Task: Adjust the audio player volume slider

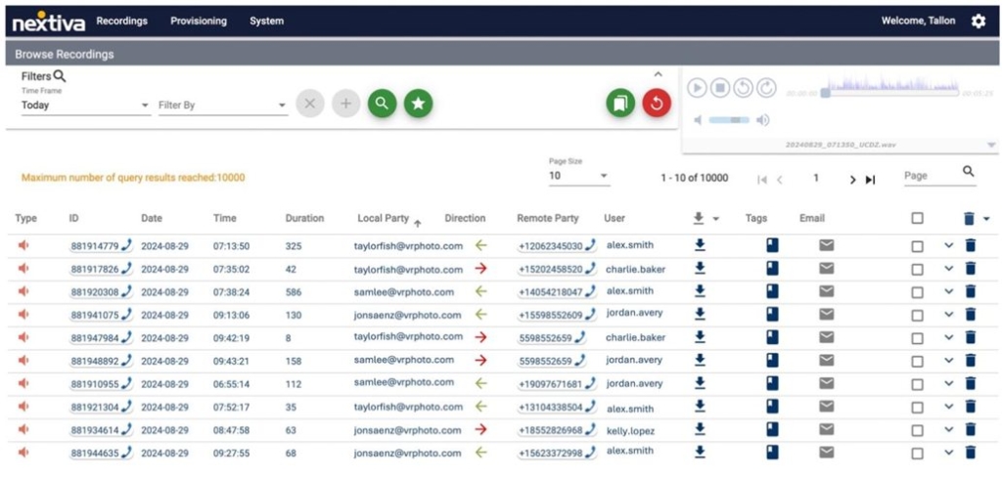Action: tap(728, 119)
